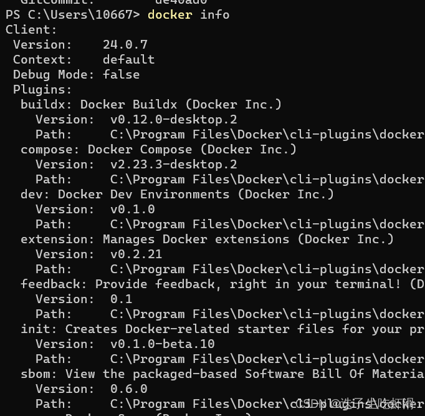Image resolution: width=425 pixels, height=416 pixels.
Task: Click compose version v2.23.3-desktop.2
Action: point(173,164)
